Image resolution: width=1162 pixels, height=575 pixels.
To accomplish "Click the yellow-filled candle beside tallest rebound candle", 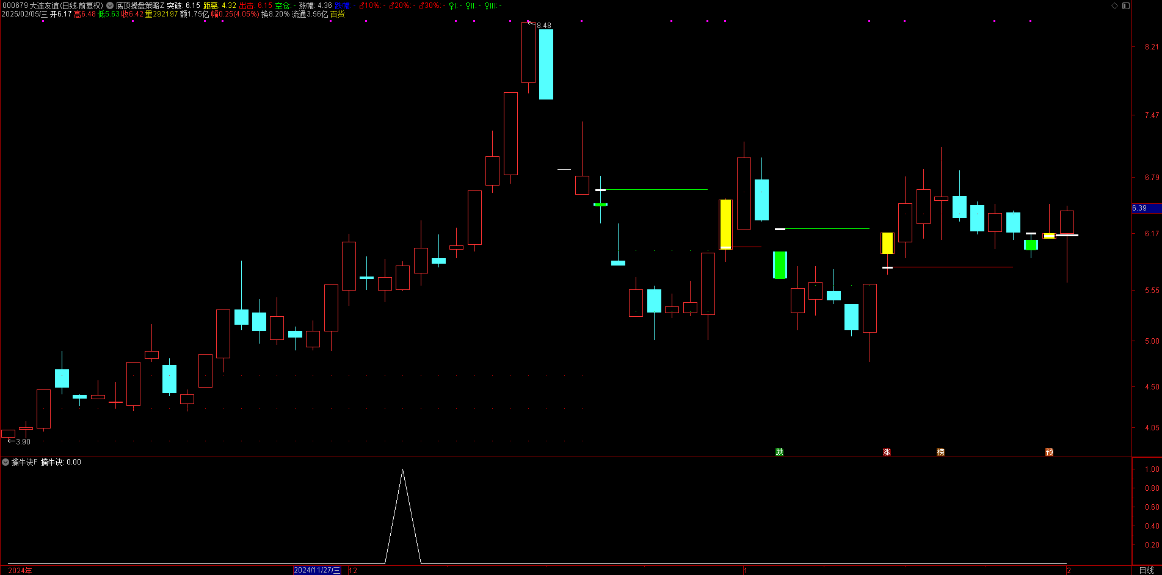I will tap(725, 224).
